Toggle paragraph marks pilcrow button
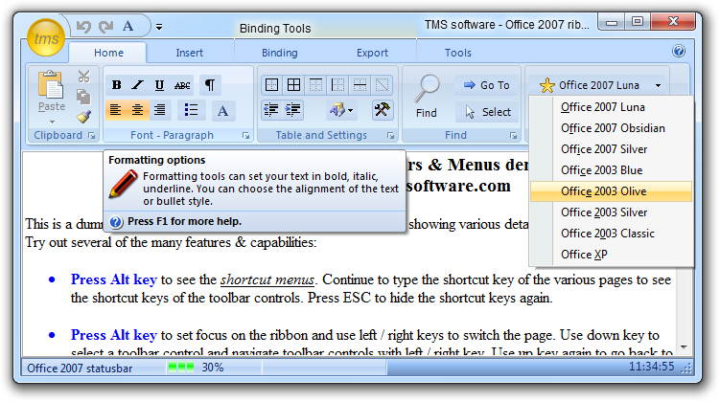Image resolution: width=720 pixels, height=402 pixels. coord(210,85)
